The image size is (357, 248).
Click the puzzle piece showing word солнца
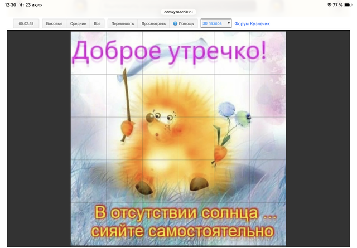(232, 224)
